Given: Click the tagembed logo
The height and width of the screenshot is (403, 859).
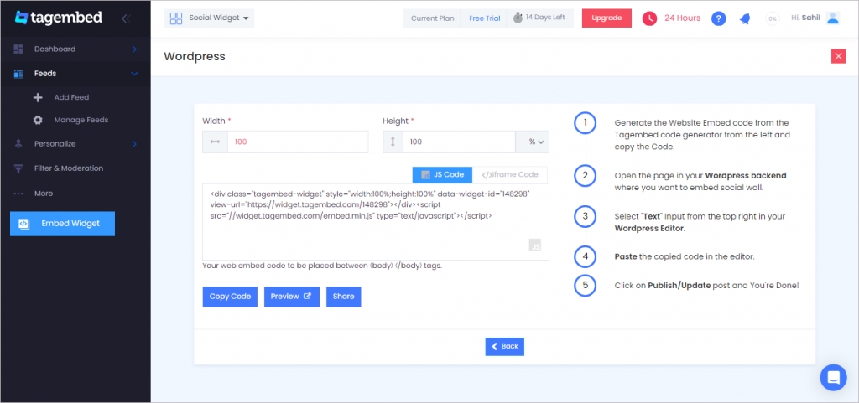Looking at the screenshot, I should pyautogui.click(x=59, y=18).
